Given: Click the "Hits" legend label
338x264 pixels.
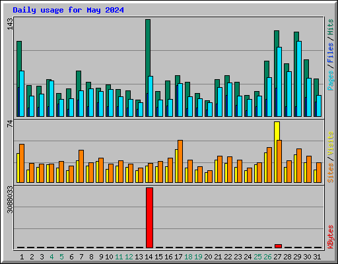Looking at the screenshot, I should coord(330,27).
